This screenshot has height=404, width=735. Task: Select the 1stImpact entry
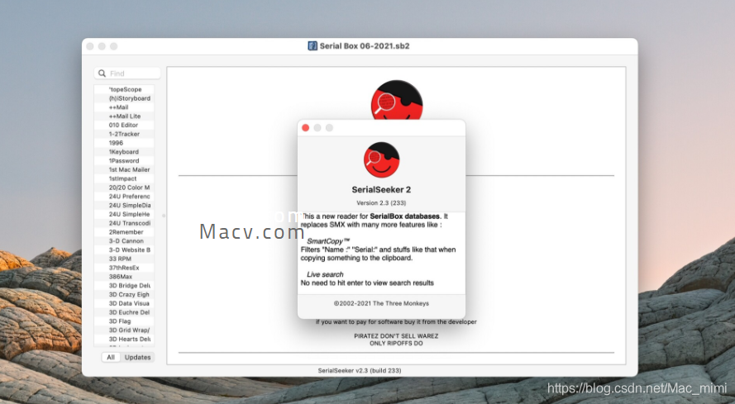(124, 178)
